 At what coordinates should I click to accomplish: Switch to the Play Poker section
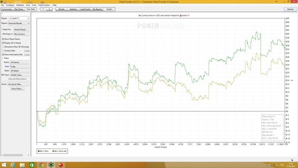click(x=19, y=9)
